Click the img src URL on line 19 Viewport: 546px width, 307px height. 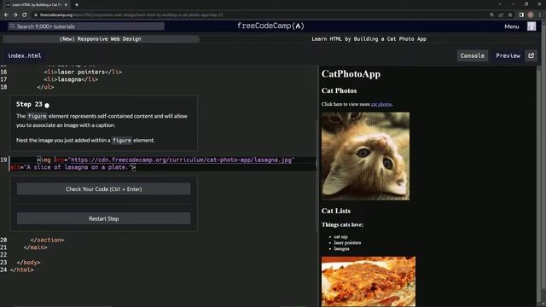click(181, 159)
